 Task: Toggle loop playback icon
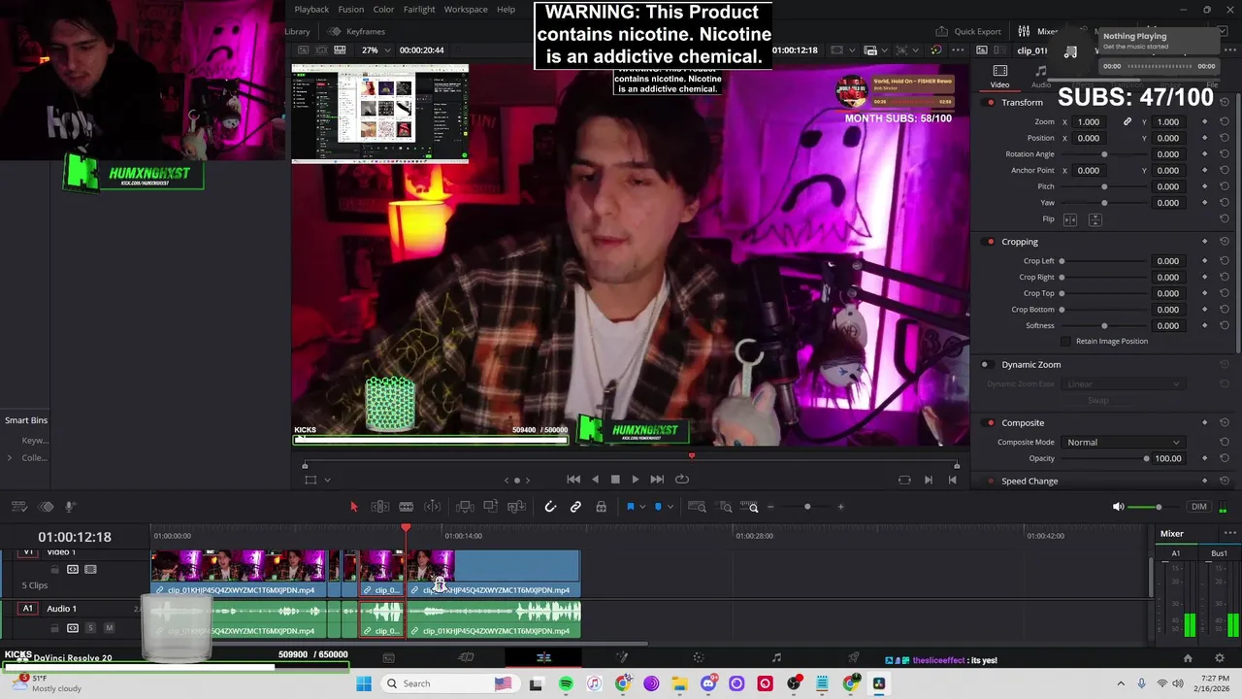tap(682, 479)
